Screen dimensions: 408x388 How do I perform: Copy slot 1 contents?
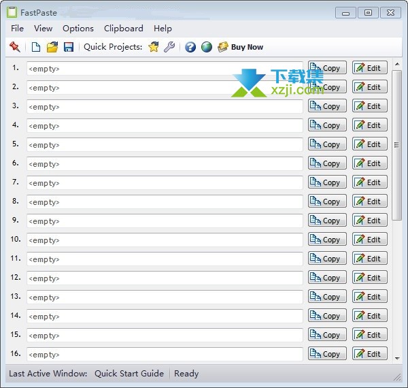327,67
